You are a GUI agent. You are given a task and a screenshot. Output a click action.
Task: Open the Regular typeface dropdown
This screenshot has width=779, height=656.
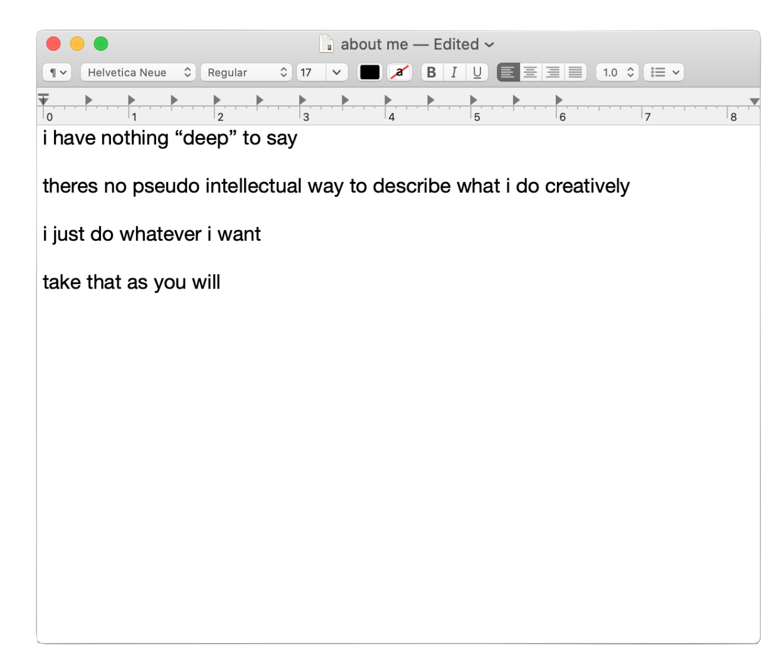pos(246,72)
